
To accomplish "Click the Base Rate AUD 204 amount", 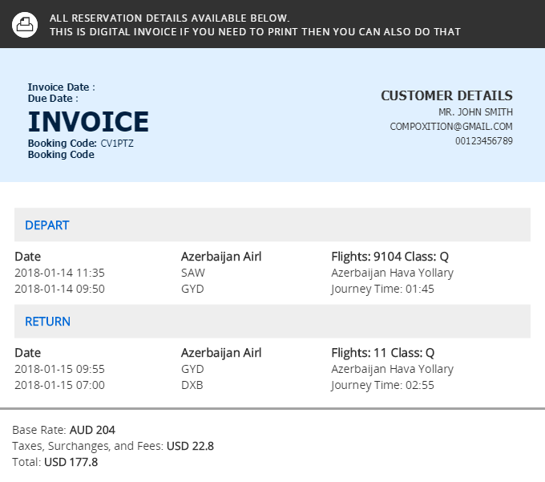I will click(92, 430).
